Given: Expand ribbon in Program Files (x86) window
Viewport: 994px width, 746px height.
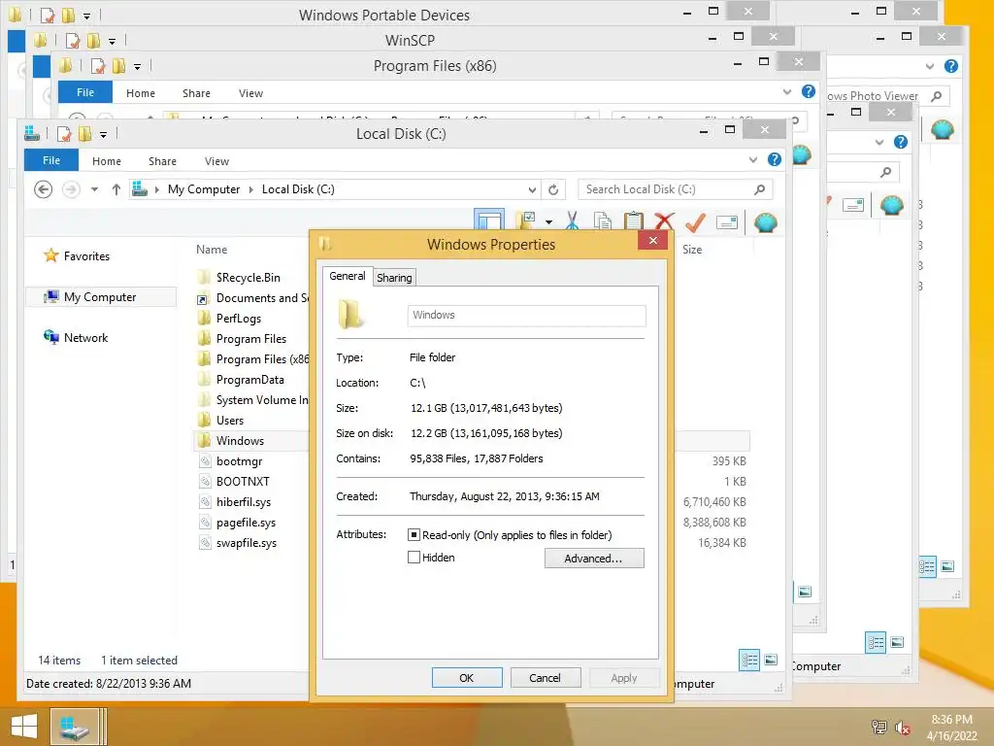Looking at the screenshot, I should coord(786,92).
